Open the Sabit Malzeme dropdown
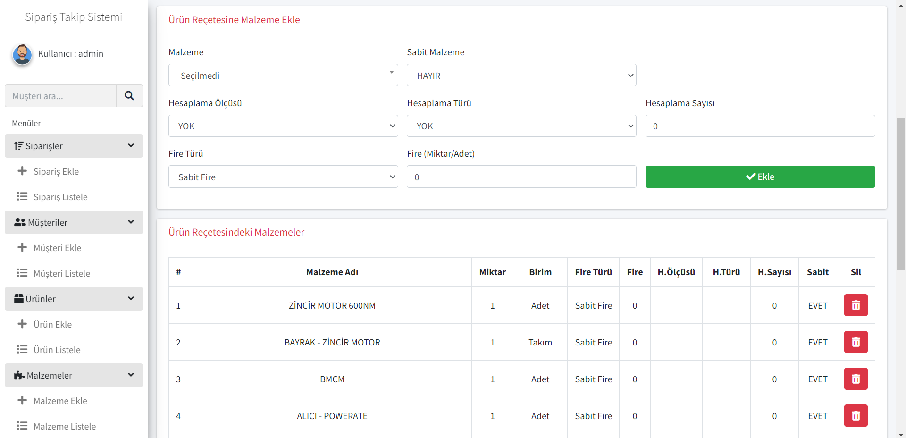906x438 pixels. pyautogui.click(x=521, y=76)
